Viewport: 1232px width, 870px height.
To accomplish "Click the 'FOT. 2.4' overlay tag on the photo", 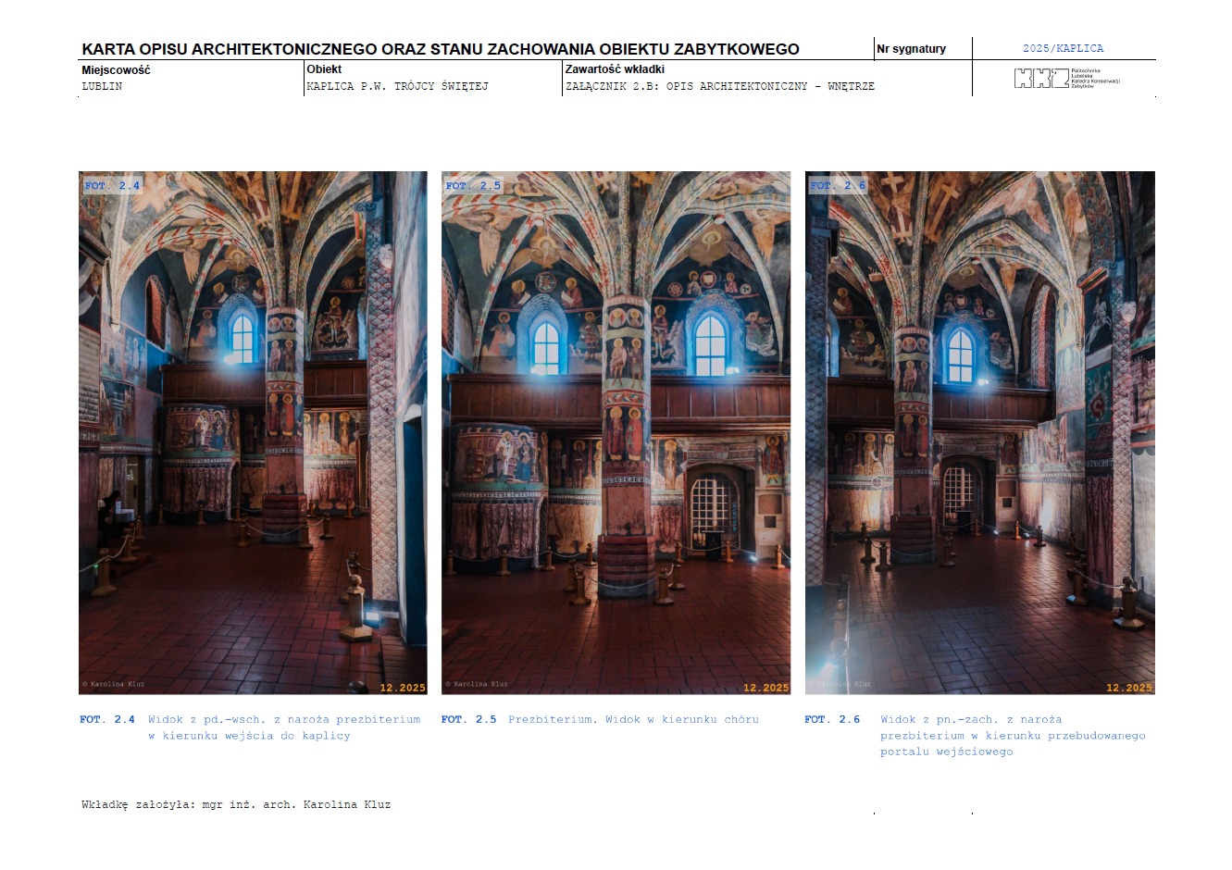I will pos(112,186).
